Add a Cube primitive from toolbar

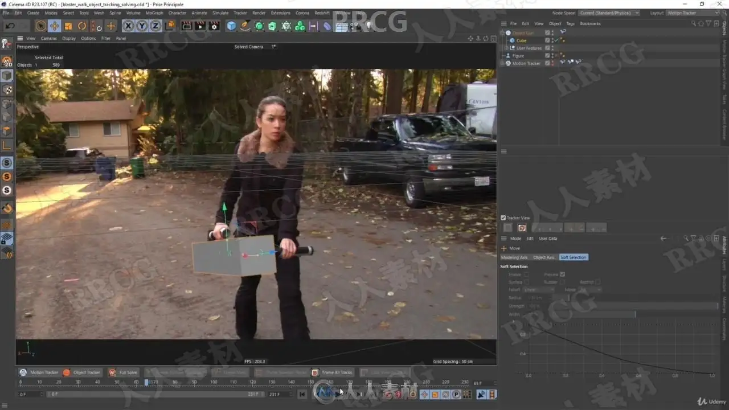(x=231, y=26)
